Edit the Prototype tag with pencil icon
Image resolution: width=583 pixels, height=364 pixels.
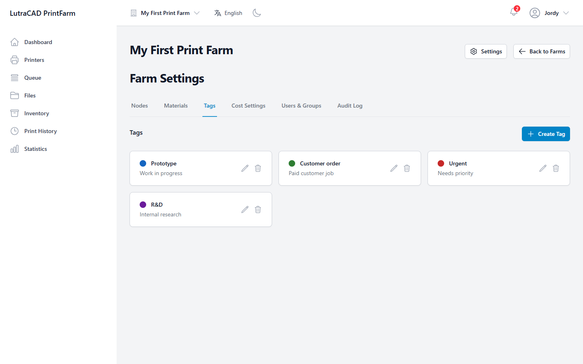(x=245, y=168)
